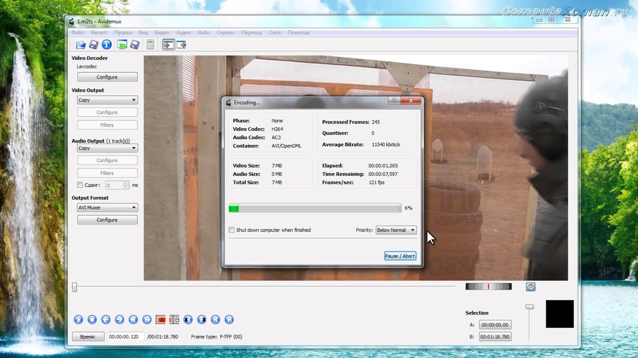Click the Frame type P-TFF (00) text

[x=216, y=337]
